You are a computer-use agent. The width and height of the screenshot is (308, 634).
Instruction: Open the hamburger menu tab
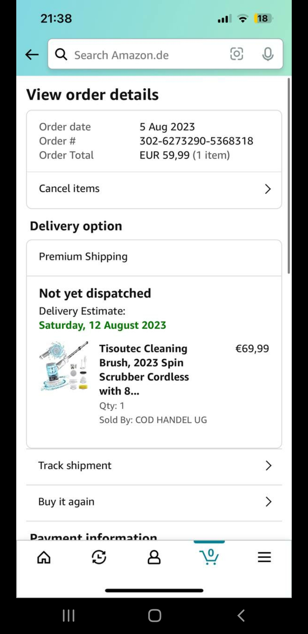(x=264, y=557)
